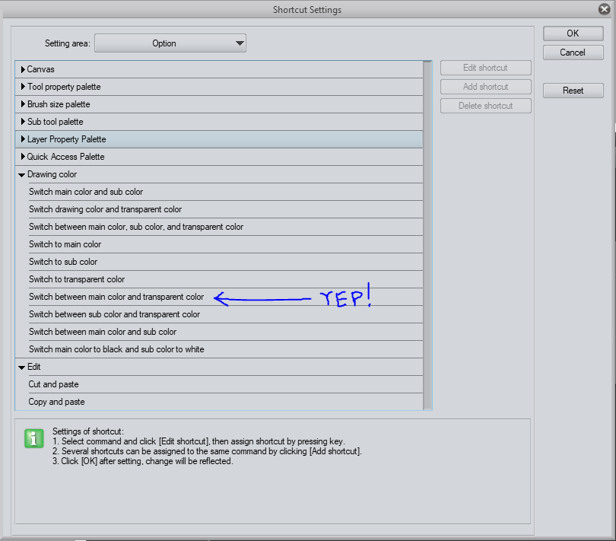
Task: Select Switch to transparent color command
Action: tap(77, 279)
